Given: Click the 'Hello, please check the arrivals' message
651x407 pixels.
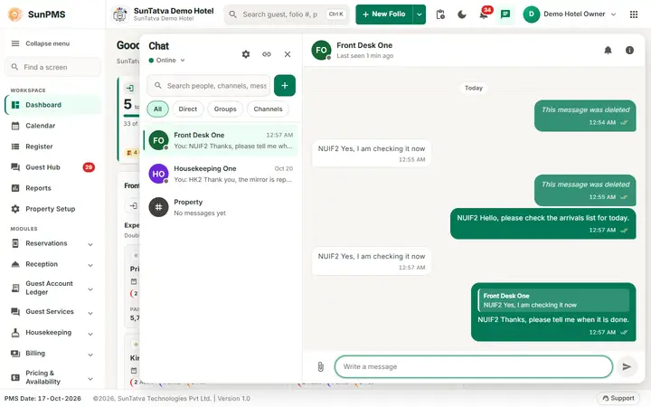Looking at the screenshot, I should pos(543,223).
